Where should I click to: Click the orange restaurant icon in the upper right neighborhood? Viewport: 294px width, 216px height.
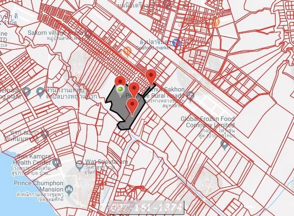click(x=216, y=23)
